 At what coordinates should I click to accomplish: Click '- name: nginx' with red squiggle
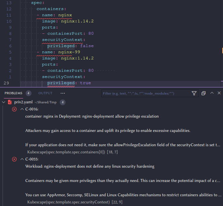(x=54, y=15)
